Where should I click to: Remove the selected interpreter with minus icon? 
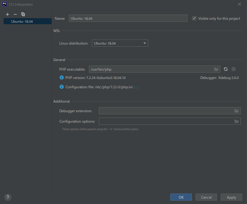point(15,14)
